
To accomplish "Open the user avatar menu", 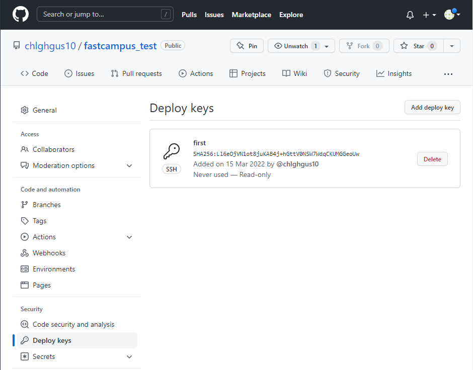I will [452, 14].
